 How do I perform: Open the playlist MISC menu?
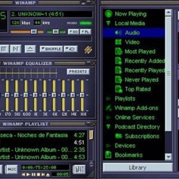point(11,169)
